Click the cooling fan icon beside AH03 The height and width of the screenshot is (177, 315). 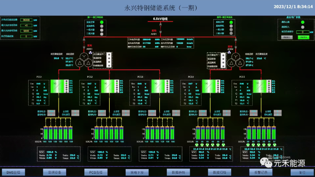click(x=90, y=52)
